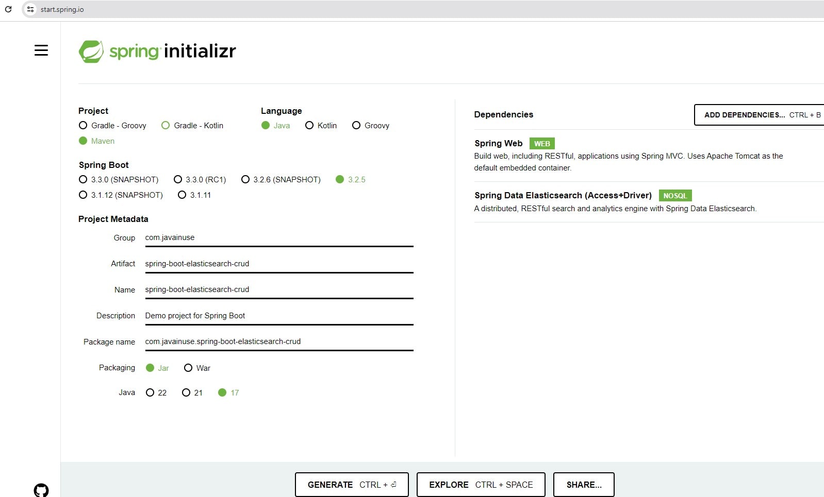This screenshot has height=497, width=824.
Task: Click the Project Metadata heading
Action: tap(113, 219)
